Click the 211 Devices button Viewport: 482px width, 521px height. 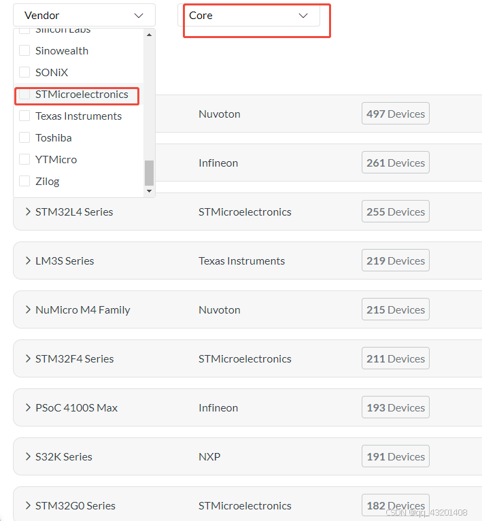pyautogui.click(x=396, y=358)
